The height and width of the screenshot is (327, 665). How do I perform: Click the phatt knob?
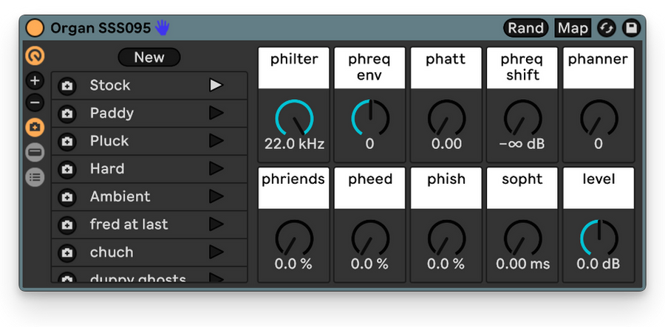click(446, 118)
